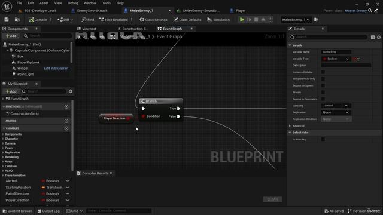
Task: Toggle the Instance Editable checkbox
Action: (x=323, y=72)
